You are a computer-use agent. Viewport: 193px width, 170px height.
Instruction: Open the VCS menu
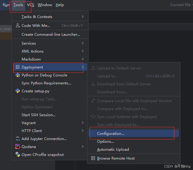30,5
